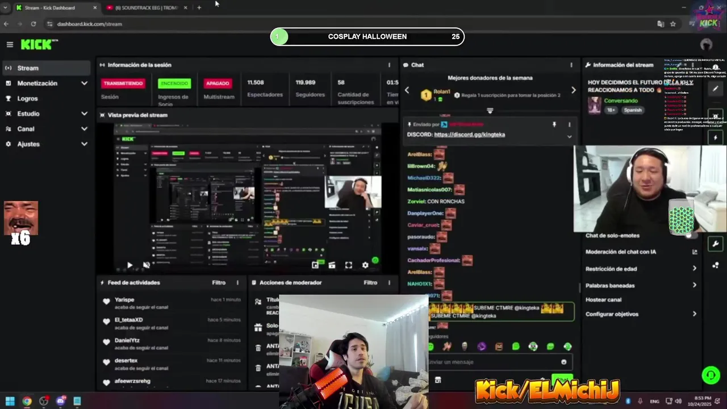Expand the Canal sidebar section
The image size is (727, 409).
click(84, 129)
